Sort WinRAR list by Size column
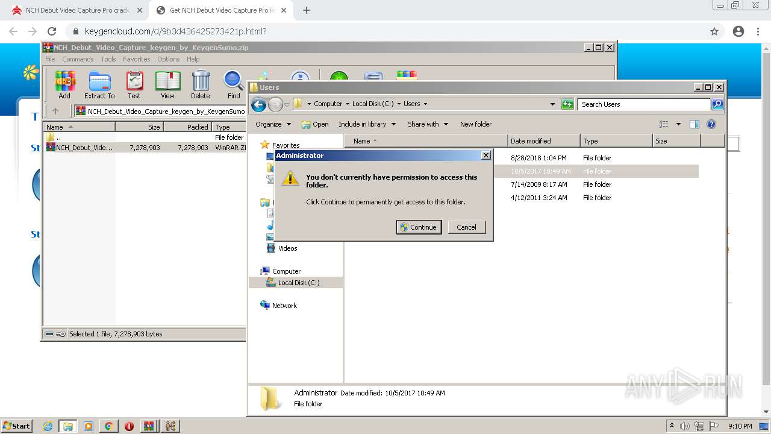Image resolution: width=771 pixels, height=434 pixels. point(139,127)
